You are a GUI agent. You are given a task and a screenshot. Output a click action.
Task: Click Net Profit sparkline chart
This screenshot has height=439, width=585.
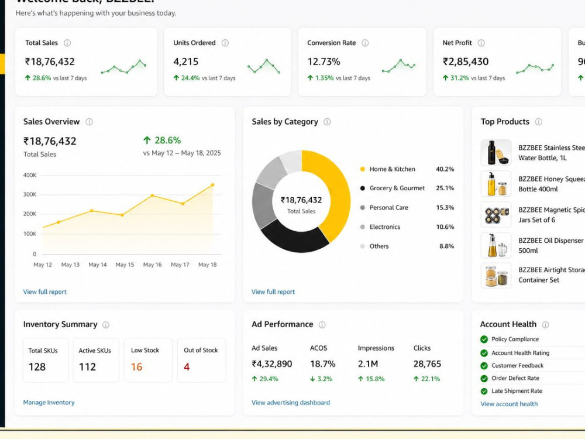535,68
